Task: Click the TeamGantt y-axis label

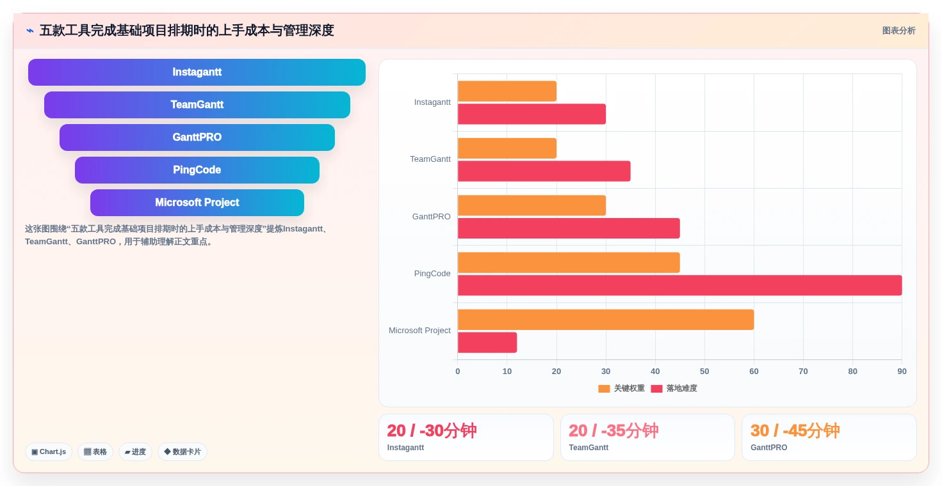Action: click(430, 159)
